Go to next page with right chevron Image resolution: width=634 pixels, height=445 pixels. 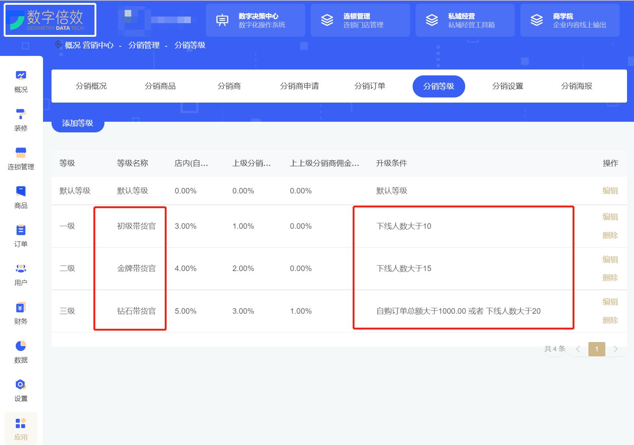616,349
